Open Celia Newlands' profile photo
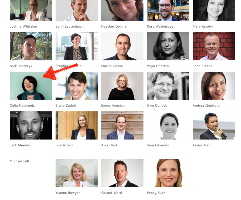This screenshot has width=241, height=200. coord(31,86)
